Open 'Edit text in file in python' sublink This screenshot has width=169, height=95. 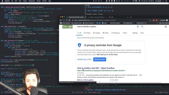85,80
